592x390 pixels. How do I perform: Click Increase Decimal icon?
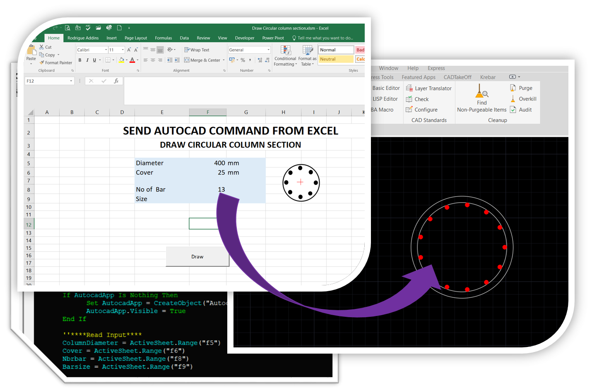tap(260, 60)
